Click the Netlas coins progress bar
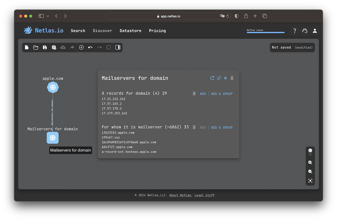The width and height of the screenshot is (337, 220). click(x=265, y=32)
